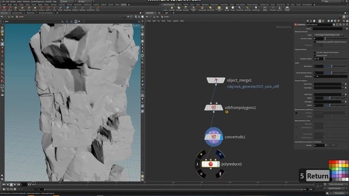Image resolution: width=349 pixels, height=196 pixels.
Task: Toggle blue display flag on convertvdb1 node
Action: point(221,137)
